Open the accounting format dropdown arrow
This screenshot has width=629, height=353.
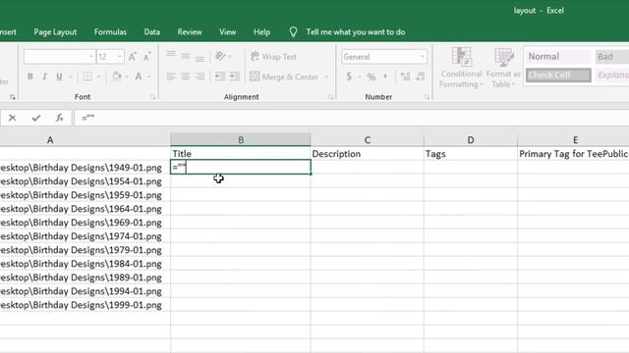pyautogui.click(x=360, y=76)
